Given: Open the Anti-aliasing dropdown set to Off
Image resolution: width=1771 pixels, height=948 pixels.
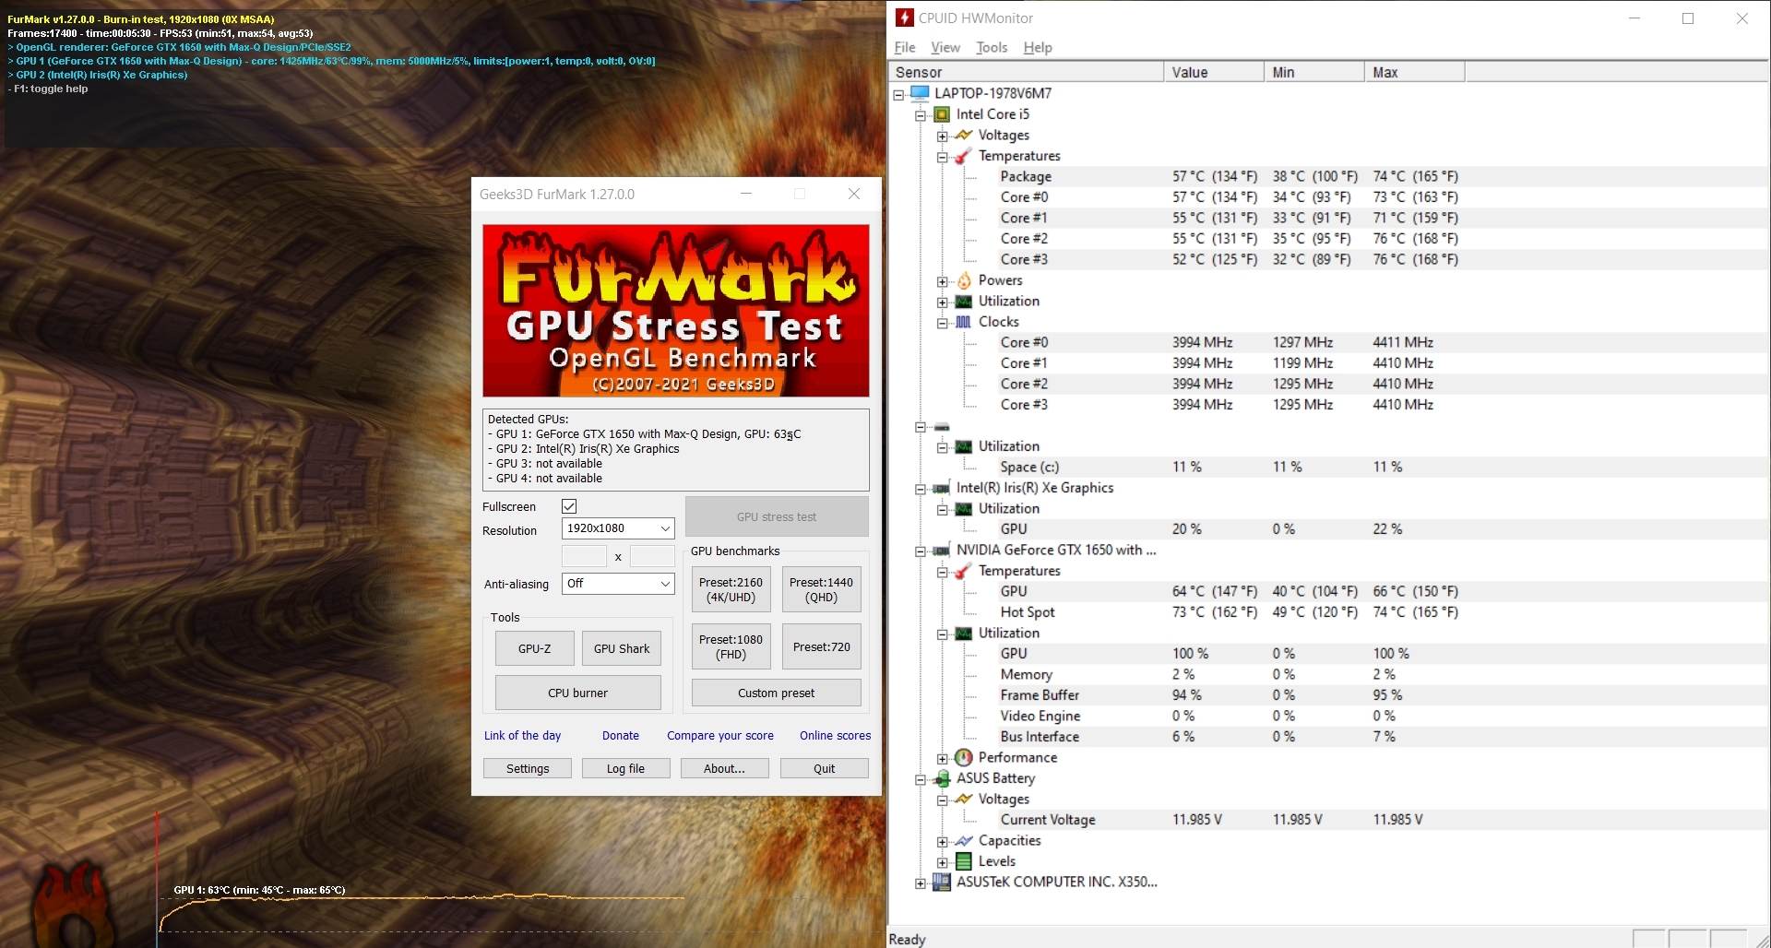Looking at the screenshot, I should click(618, 584).
